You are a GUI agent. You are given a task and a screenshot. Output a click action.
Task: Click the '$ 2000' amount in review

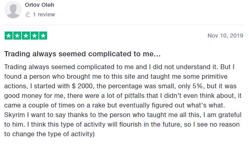(82, 86)
